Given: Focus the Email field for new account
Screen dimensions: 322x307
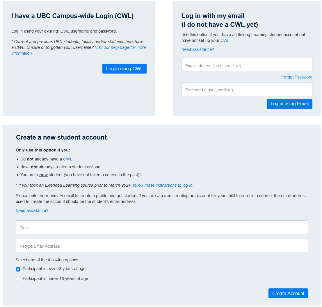Looking at the screenshot, I should click(x=162, y=227).
